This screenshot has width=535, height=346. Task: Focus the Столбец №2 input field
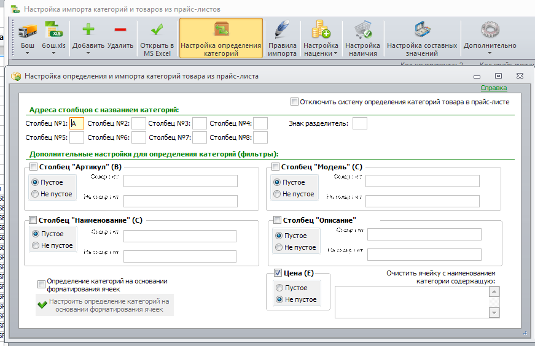[x=139, y=123]
